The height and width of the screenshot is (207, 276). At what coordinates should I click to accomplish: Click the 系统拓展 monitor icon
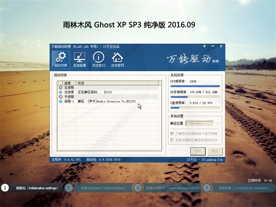click(79, 60)
